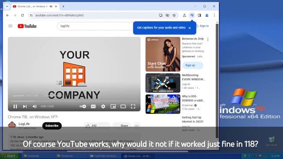The width and height of the screenshot is (283, 159).
Task: Open the live captions toolbar icon in Chrome
Action: pyautogui.click(x=192, y=15)
